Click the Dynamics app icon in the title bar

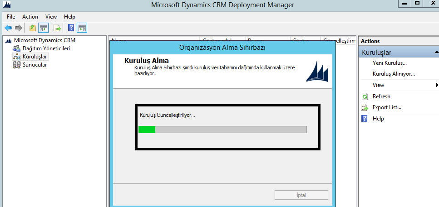pyautogui.click(x=6, y=5)
